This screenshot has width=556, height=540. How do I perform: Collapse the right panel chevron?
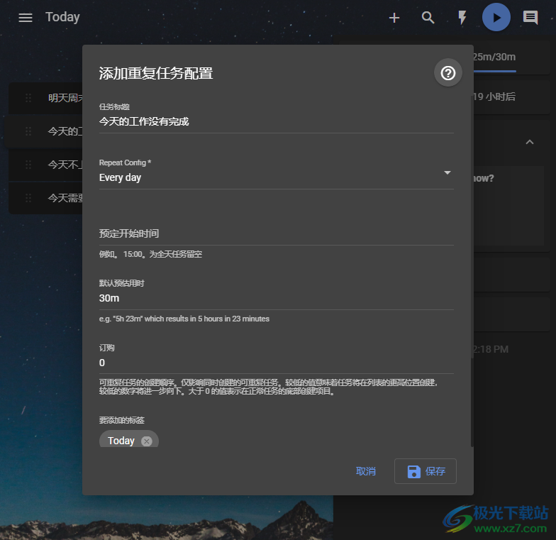[529, 143]
